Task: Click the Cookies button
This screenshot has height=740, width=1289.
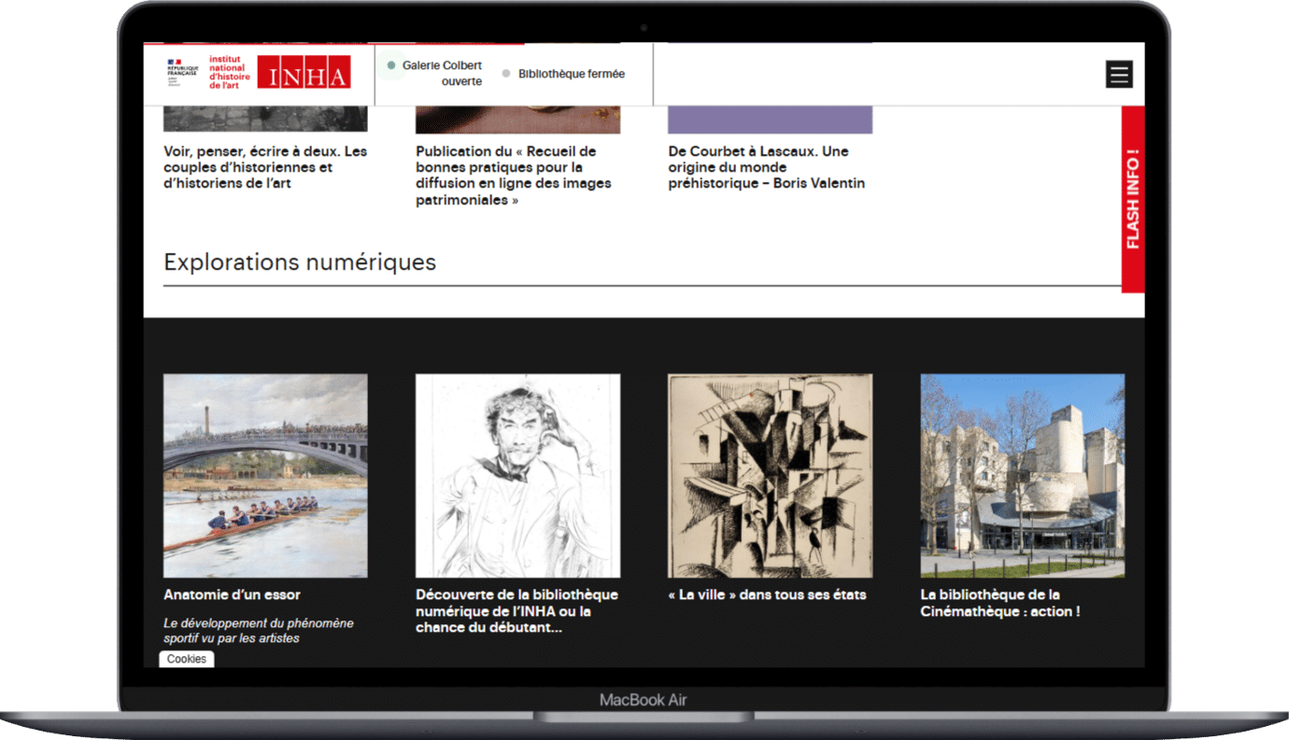Action: pos(187,659)
